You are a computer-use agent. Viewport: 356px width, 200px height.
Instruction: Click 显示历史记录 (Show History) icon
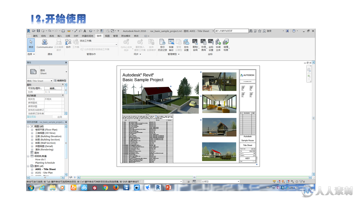162,45
